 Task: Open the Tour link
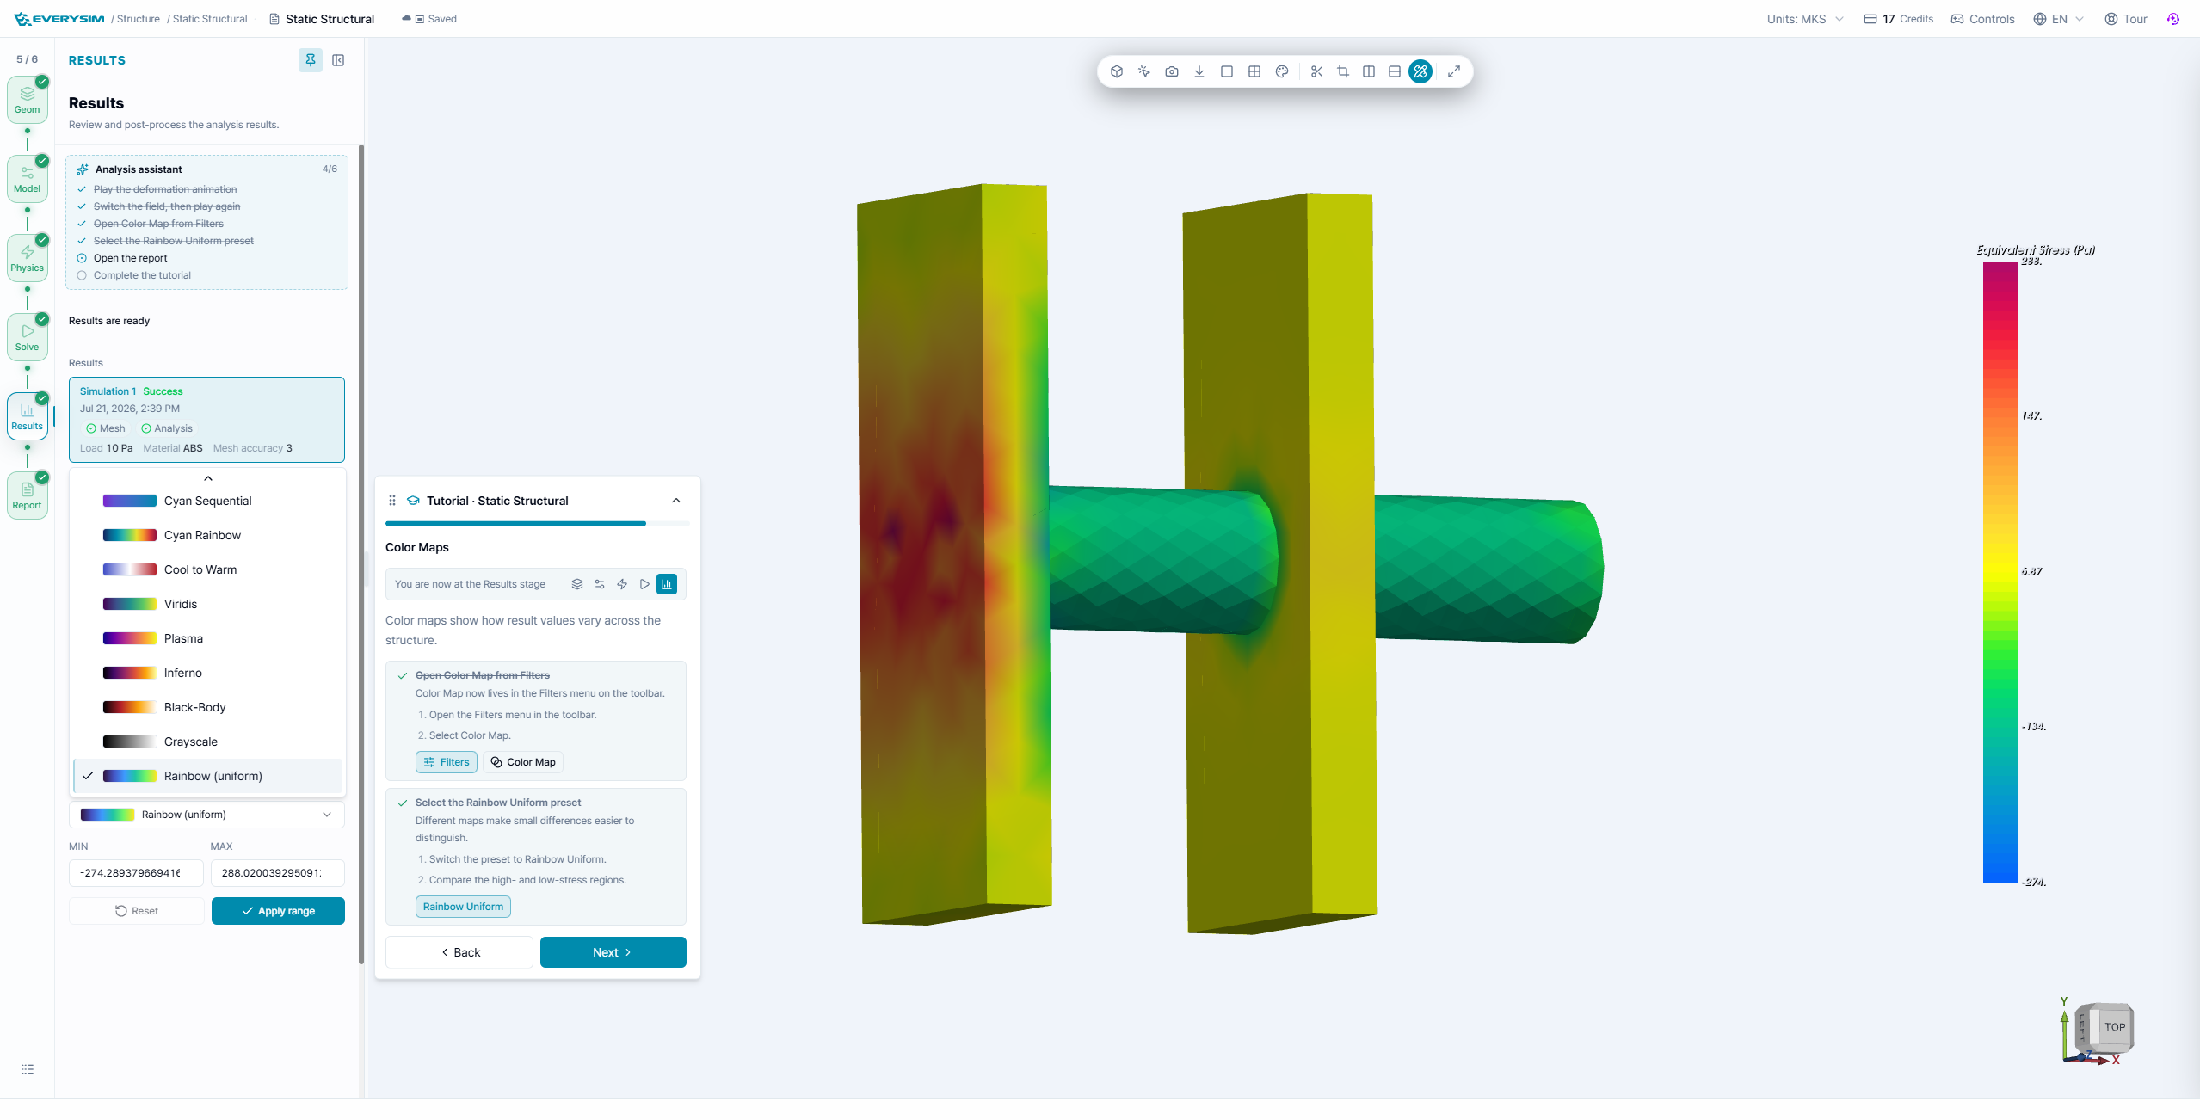[x=2126, y=19]
